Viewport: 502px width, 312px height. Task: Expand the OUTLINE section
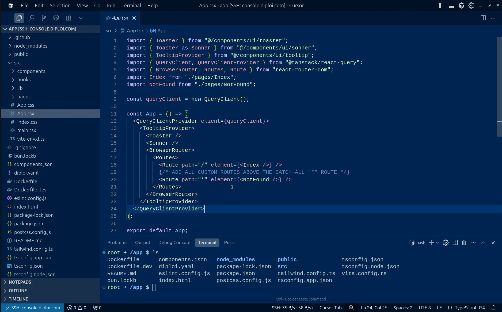tap(18, 291)
